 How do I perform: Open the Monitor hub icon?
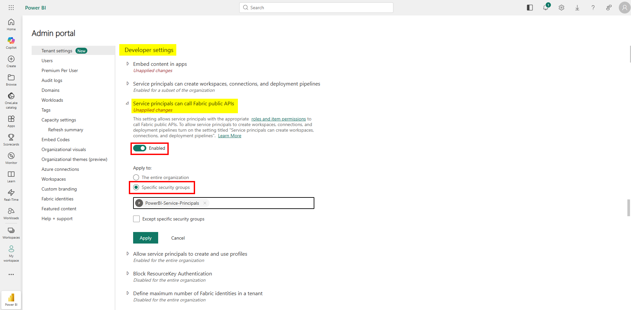click(11, 158)
